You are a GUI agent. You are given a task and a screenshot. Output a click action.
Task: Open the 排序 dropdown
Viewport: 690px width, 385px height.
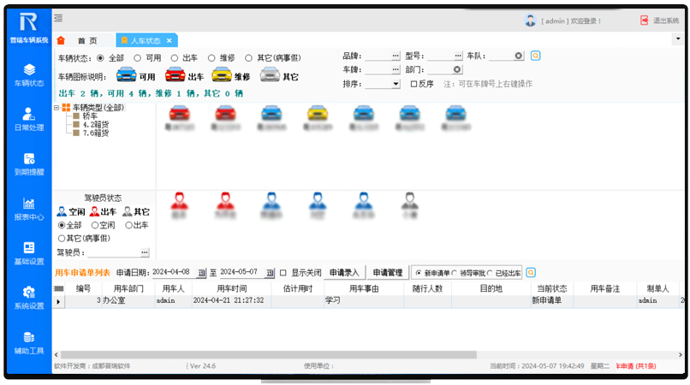click(x=396, y=84)
